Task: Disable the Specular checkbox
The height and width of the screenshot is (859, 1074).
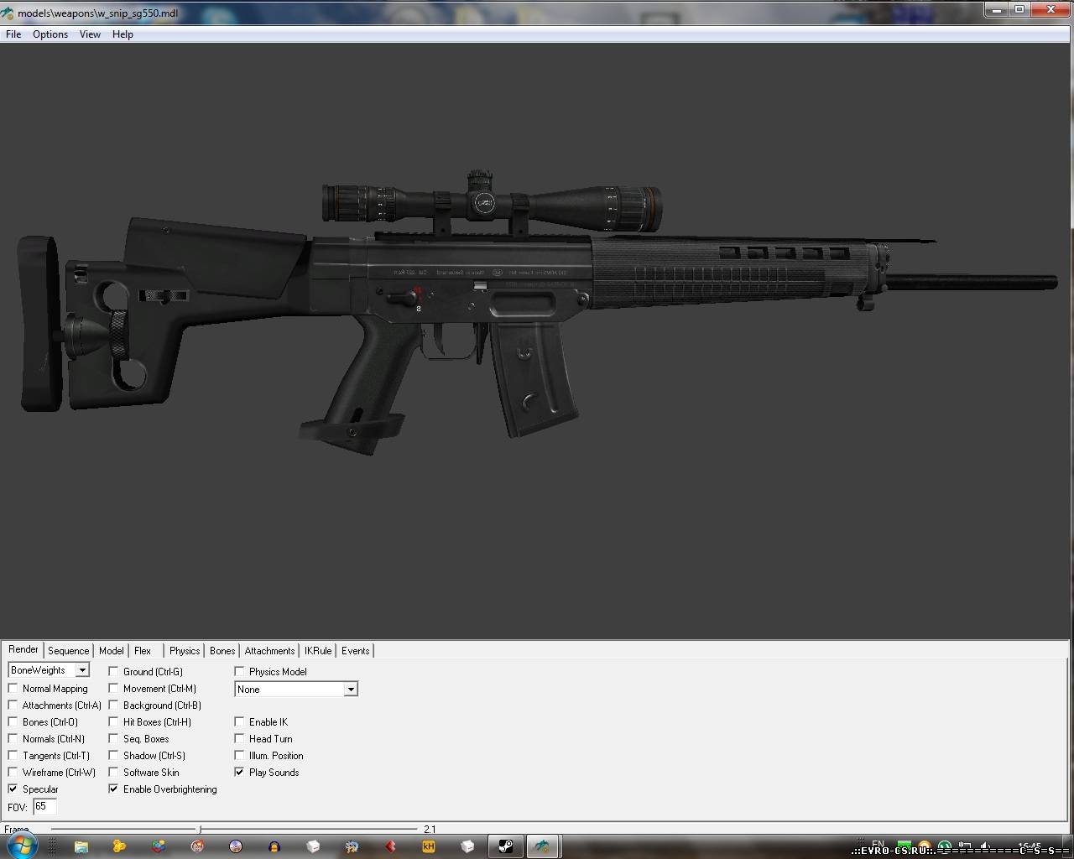Action: point(13,789)
